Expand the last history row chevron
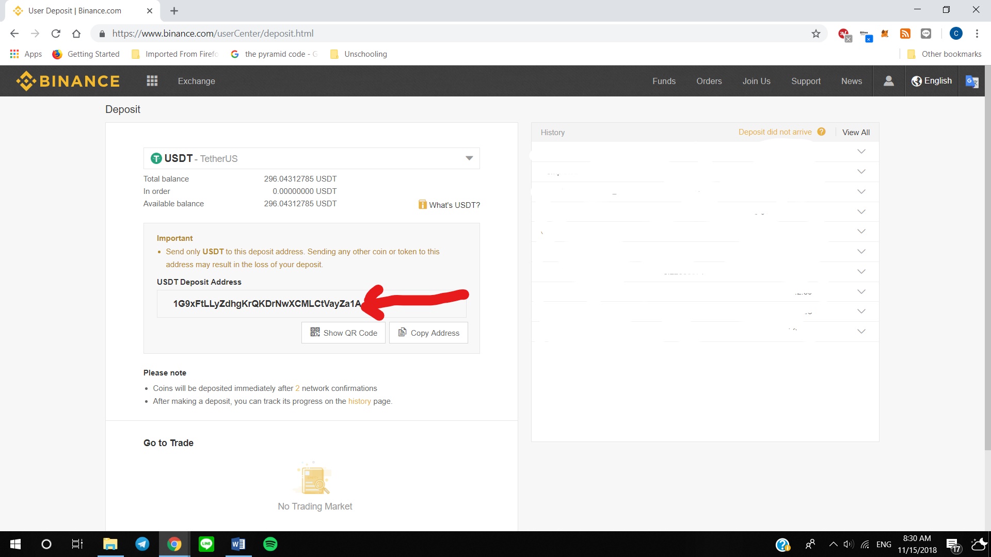 861,332
